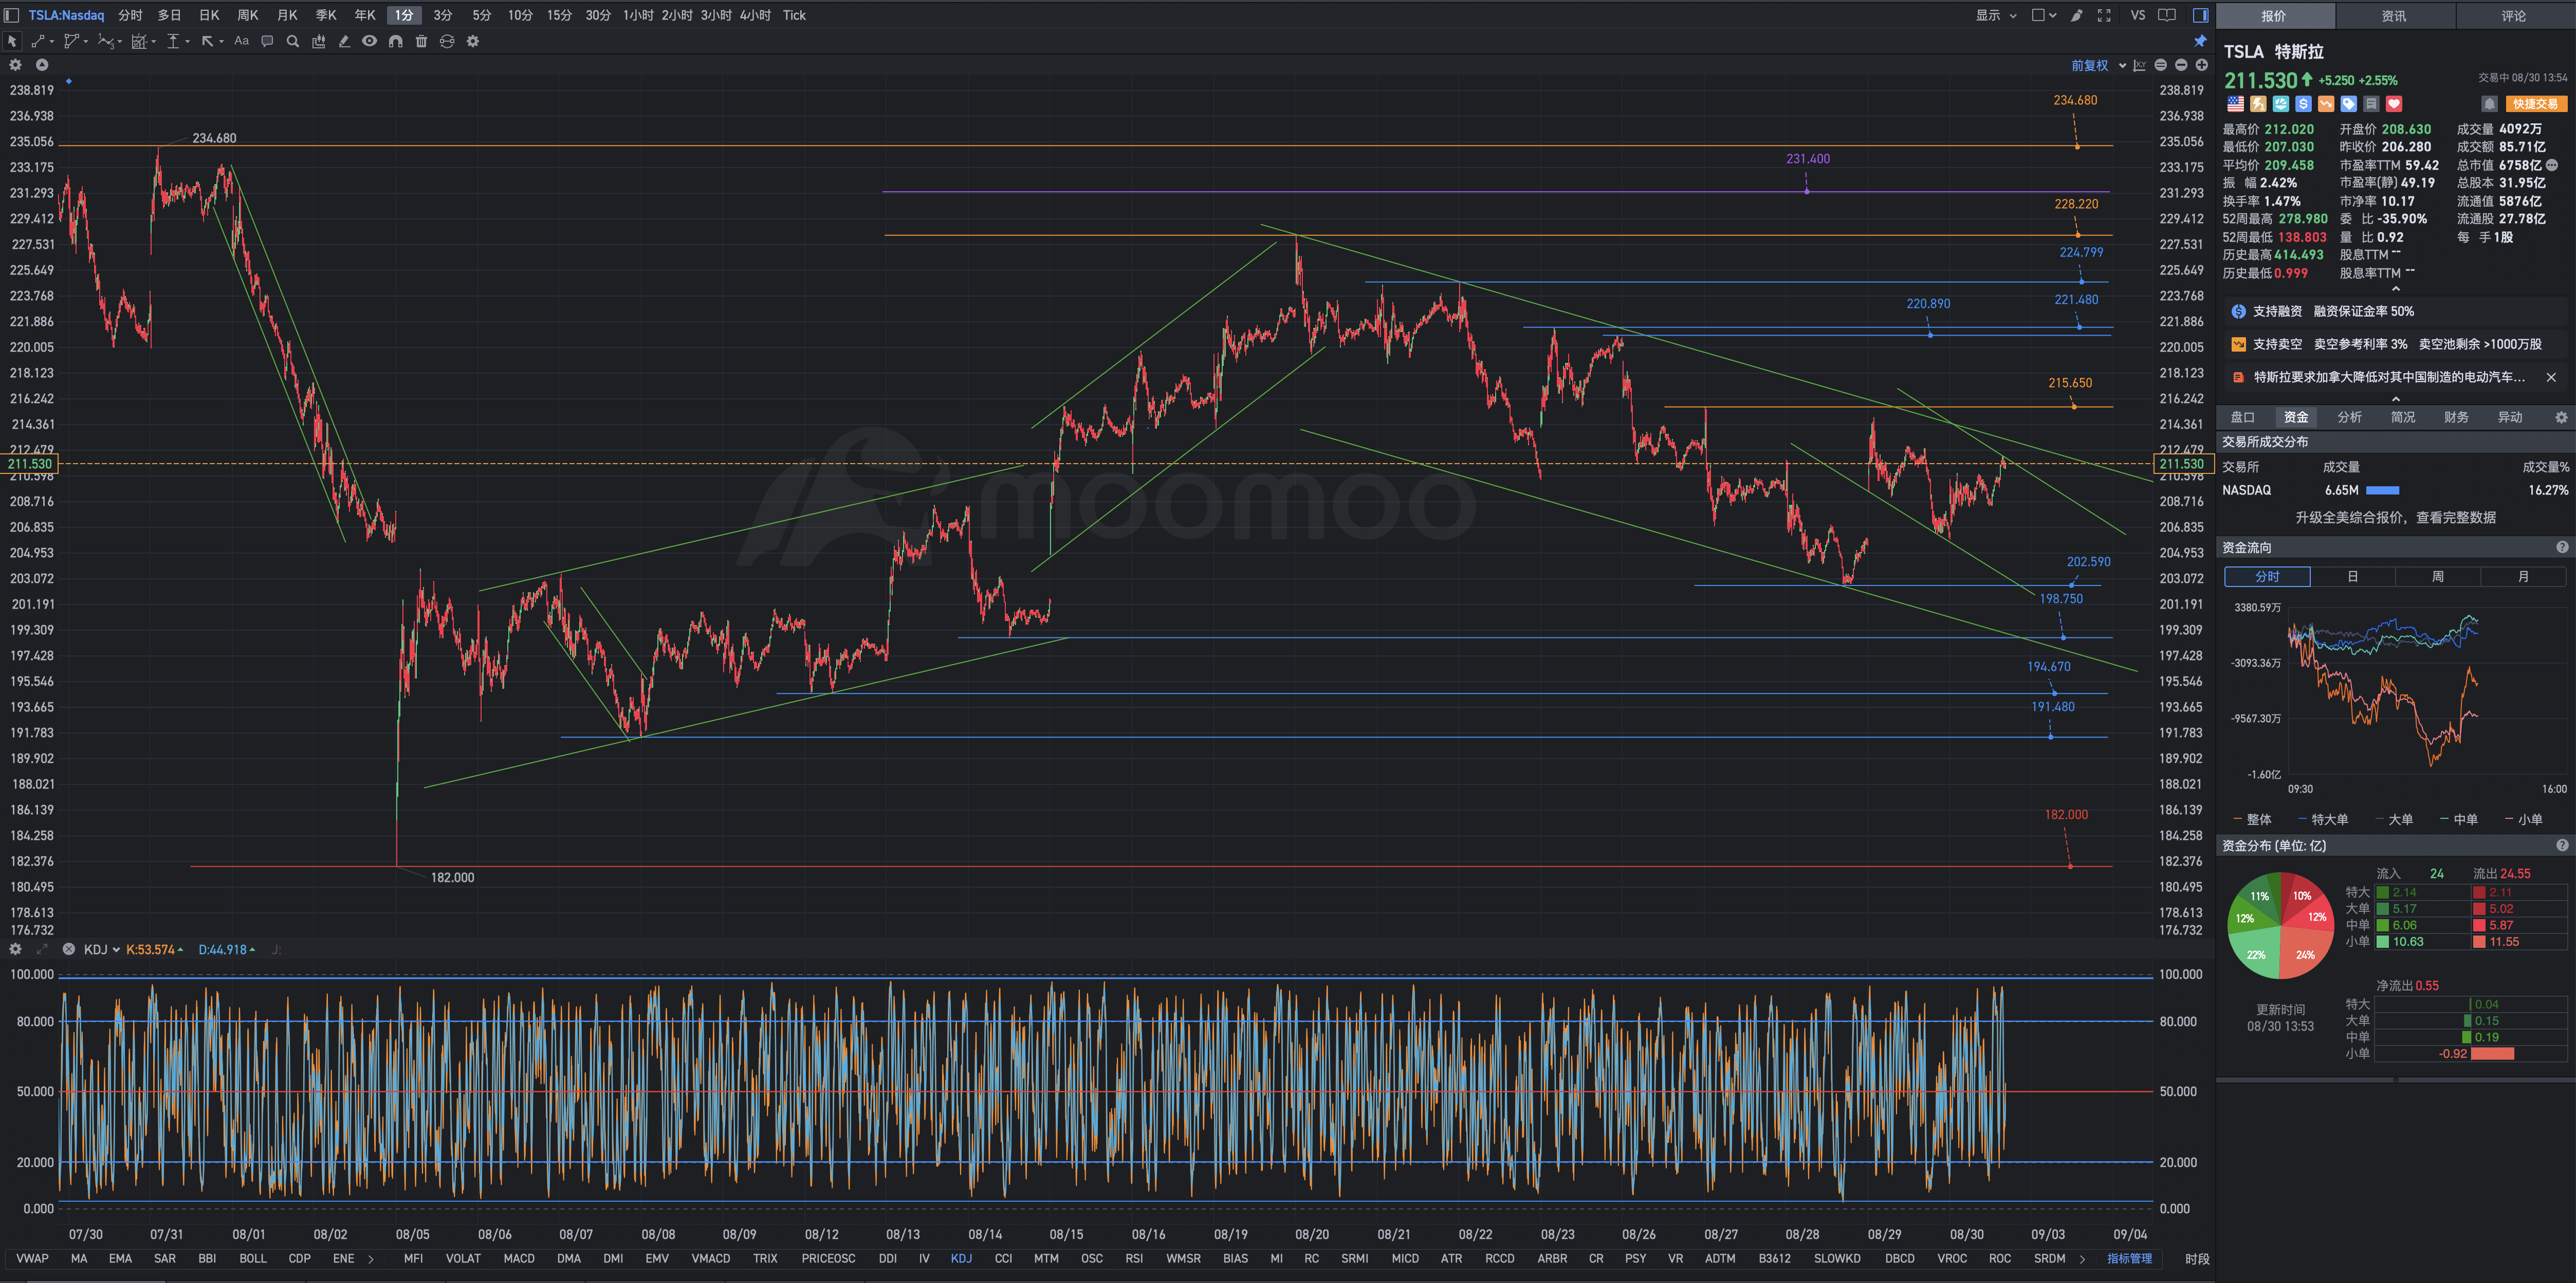Click the reset zoom equals icon
The image size is (2576, 1283).
(x=2161, y=65)
